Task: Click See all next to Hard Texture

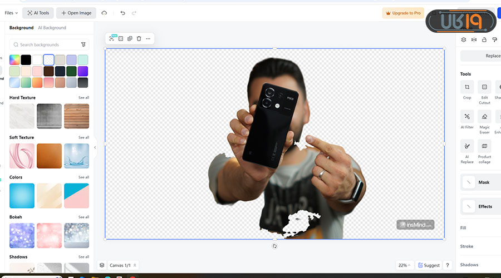Action: 83,98
